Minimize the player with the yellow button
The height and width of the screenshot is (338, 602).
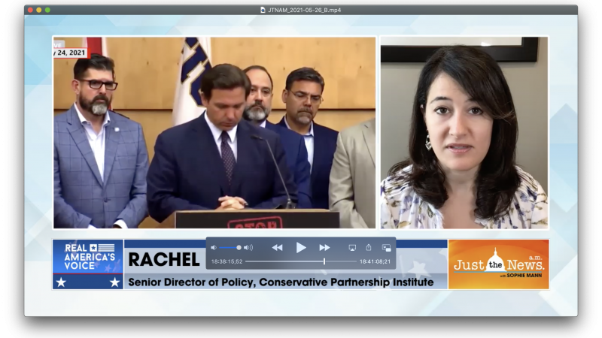coord(38,10)
